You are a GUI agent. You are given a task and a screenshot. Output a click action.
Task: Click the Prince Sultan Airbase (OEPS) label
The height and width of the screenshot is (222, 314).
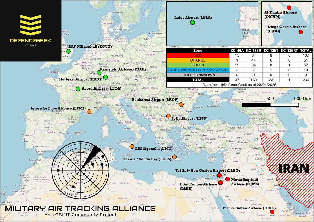point(249,208)
